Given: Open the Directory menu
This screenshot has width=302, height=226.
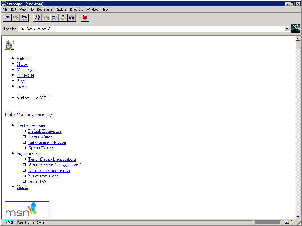Looking at the screenshot, I should coord(77,9).
